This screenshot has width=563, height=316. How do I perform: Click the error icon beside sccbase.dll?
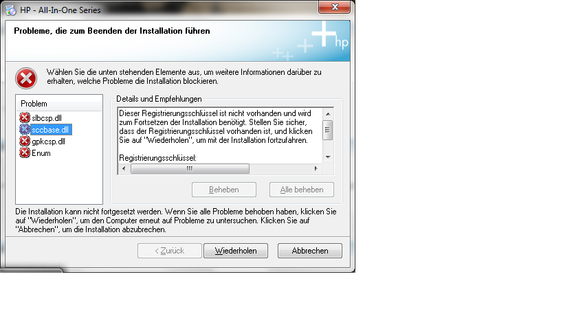(25, 129)
